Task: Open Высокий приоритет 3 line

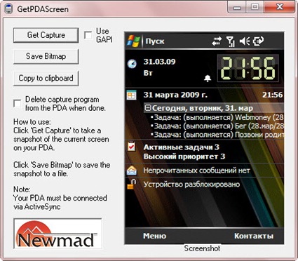Action: coord(184,156)
